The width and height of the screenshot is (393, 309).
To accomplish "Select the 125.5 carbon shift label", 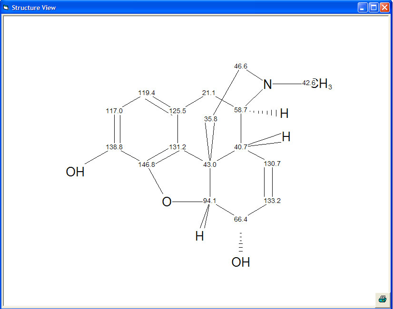I will [x=177, y=111].
